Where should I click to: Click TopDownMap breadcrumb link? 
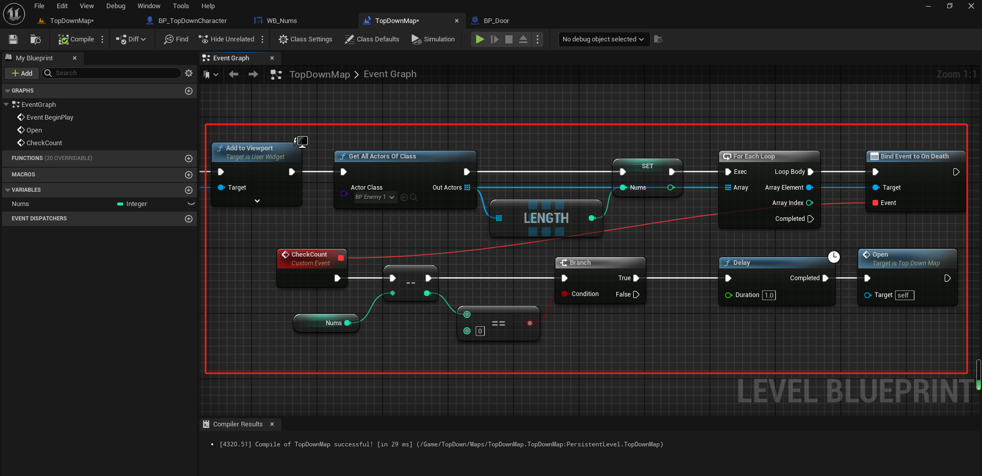pyautogui.click(x=320, y=75)
